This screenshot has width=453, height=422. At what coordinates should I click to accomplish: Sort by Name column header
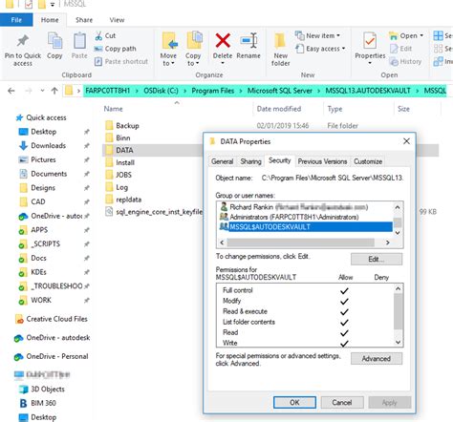(113, 109)
